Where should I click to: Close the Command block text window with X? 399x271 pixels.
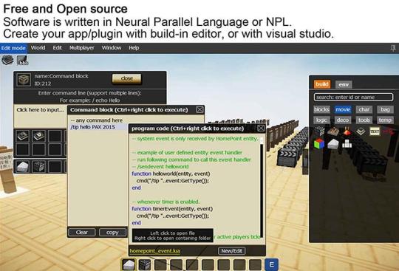199,109
